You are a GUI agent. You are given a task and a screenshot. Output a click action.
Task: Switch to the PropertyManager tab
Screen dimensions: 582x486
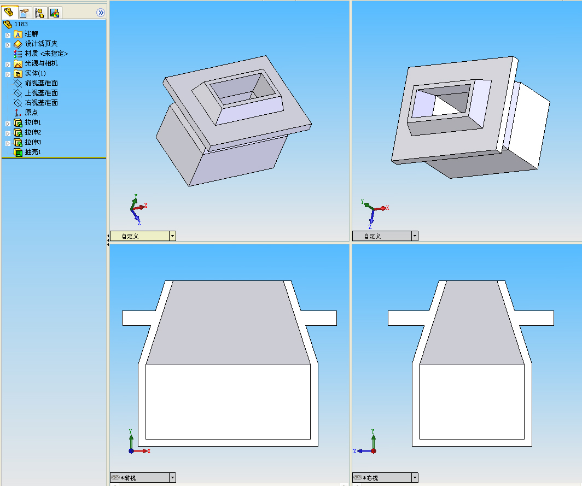point(24,13)
